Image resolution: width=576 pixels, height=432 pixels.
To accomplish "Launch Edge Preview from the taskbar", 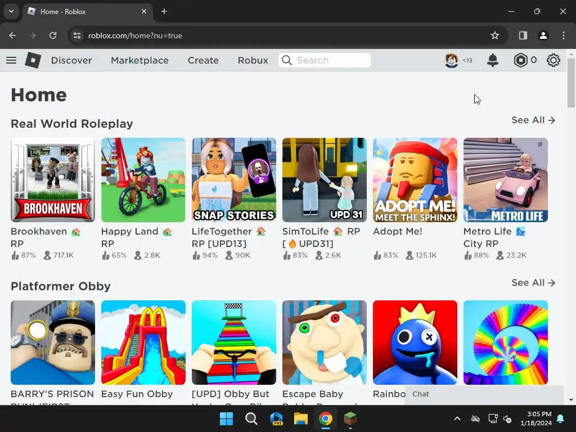I will click(276, 418).
